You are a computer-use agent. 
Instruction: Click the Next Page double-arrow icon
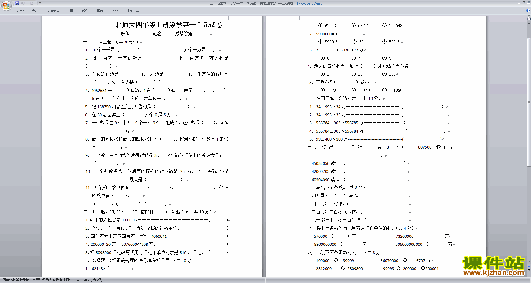point(529,274)
